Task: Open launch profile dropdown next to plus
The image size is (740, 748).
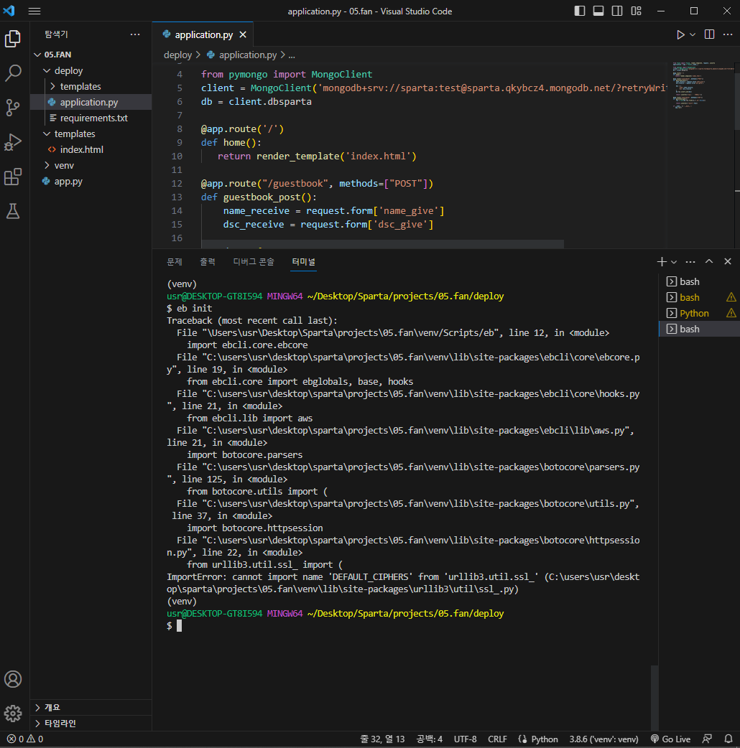Action: pyautogui.click(x=674, y=261)
